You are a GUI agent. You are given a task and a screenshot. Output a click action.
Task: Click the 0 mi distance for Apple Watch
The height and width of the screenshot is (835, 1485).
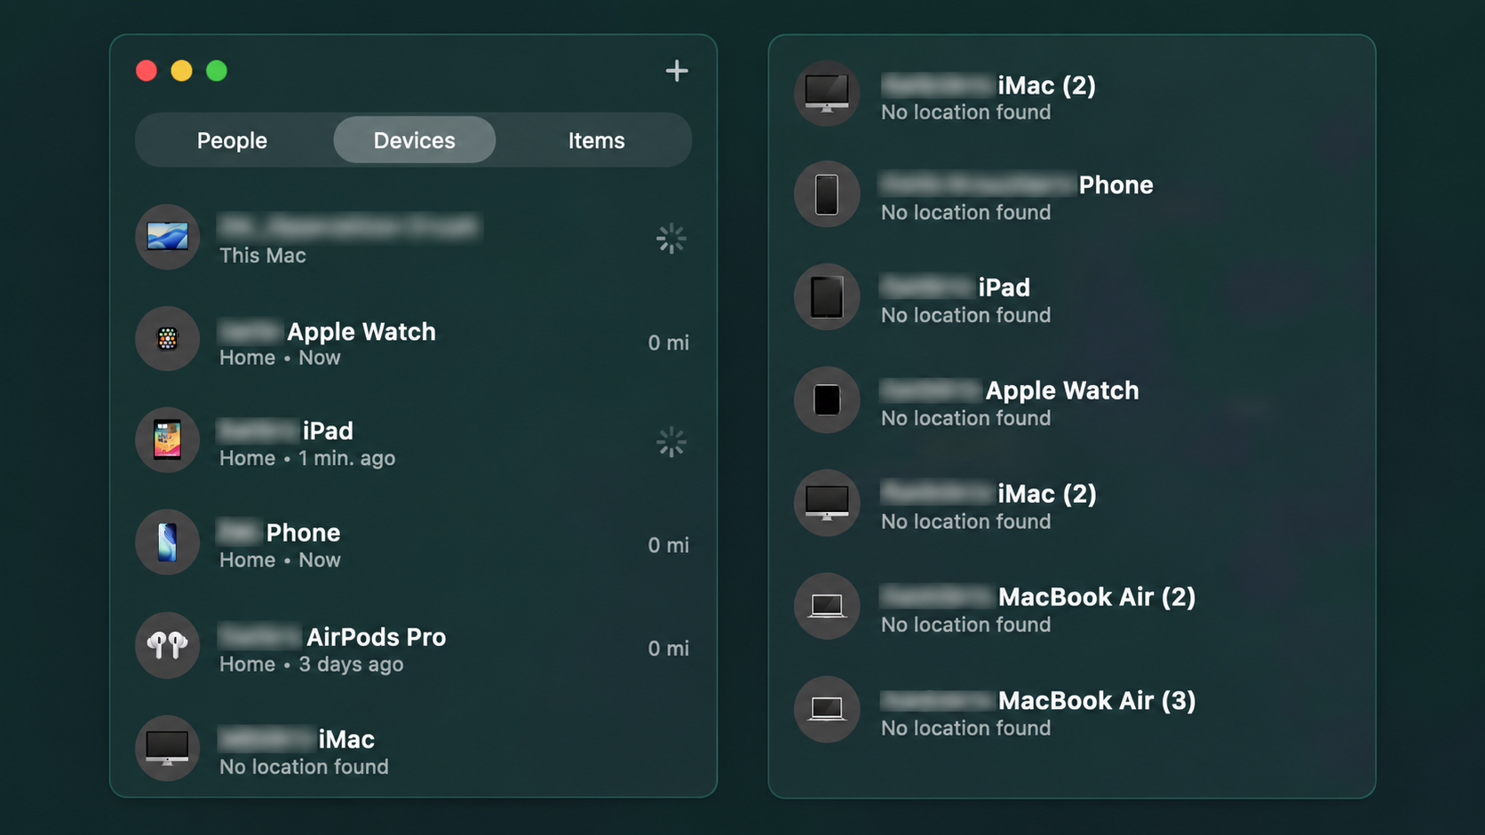(668, 343)
